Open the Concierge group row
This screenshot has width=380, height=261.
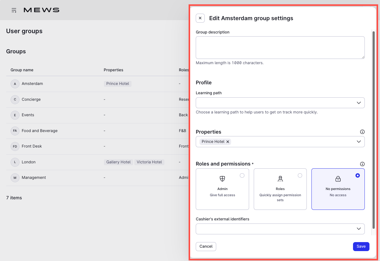coord(98,100)
